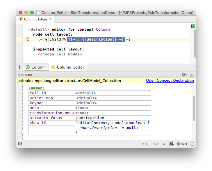212x171 pixels.
Task: Open the Inspector settings gear menu
Action: pos(184,75)
